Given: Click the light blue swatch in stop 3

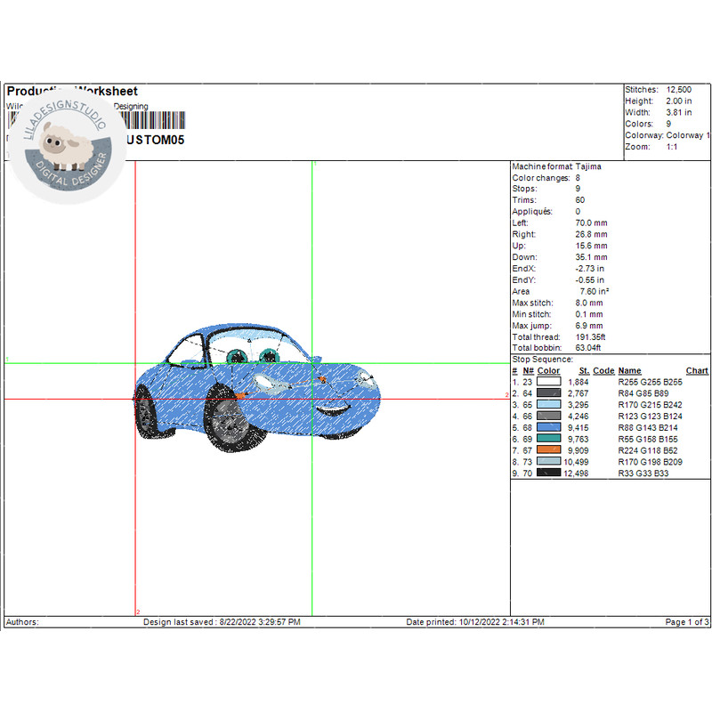Looking at the screenshot, I should (549, 405).
